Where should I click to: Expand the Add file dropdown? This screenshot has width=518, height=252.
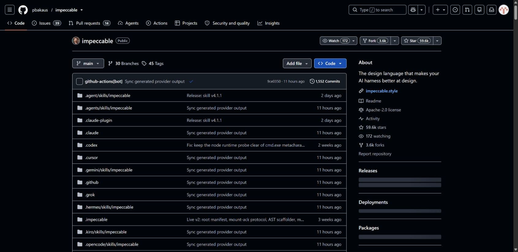297,63
